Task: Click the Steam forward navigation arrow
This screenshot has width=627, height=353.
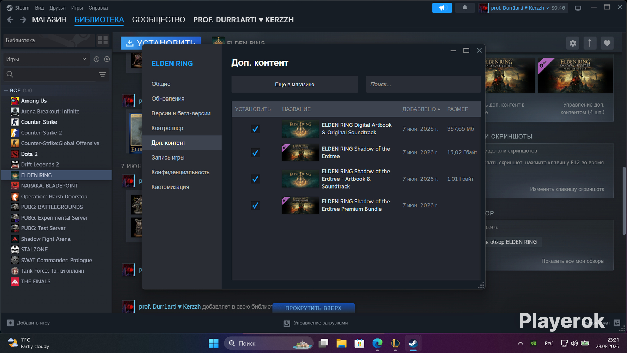Action: [x=23, y=20]
